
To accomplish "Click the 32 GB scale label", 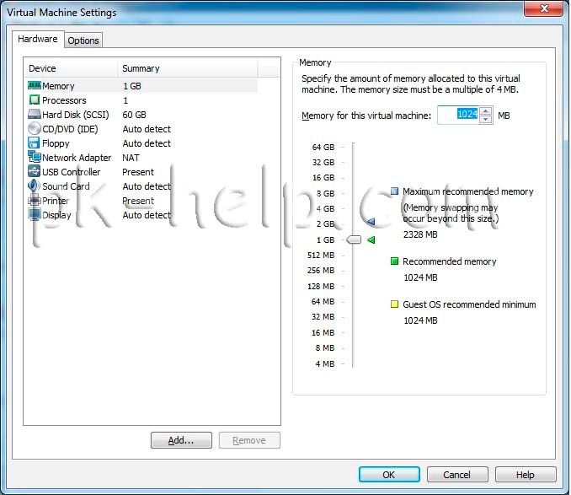I will [x=323, y=163].
